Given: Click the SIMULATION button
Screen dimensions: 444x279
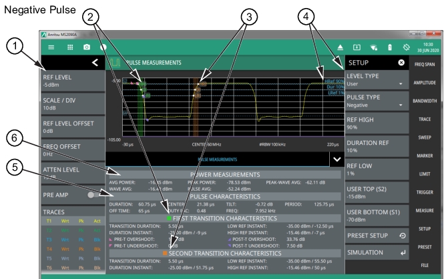Looking at the screenshot, I should pyautogui.click(x=377, y=252).
